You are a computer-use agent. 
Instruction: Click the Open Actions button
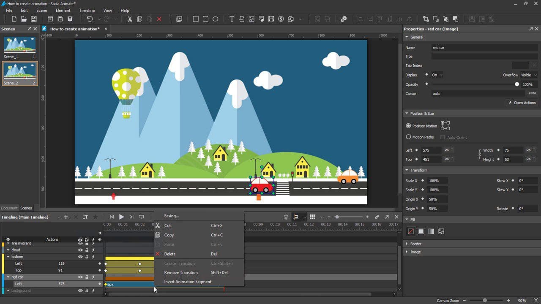point(522,102)
